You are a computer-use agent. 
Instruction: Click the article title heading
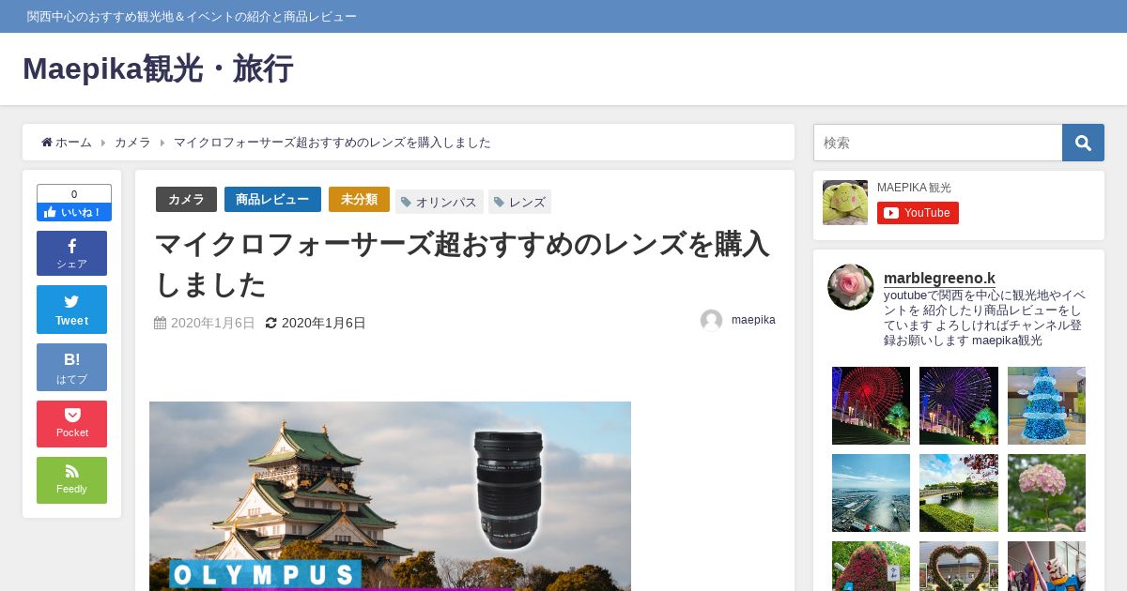point(462,264)
